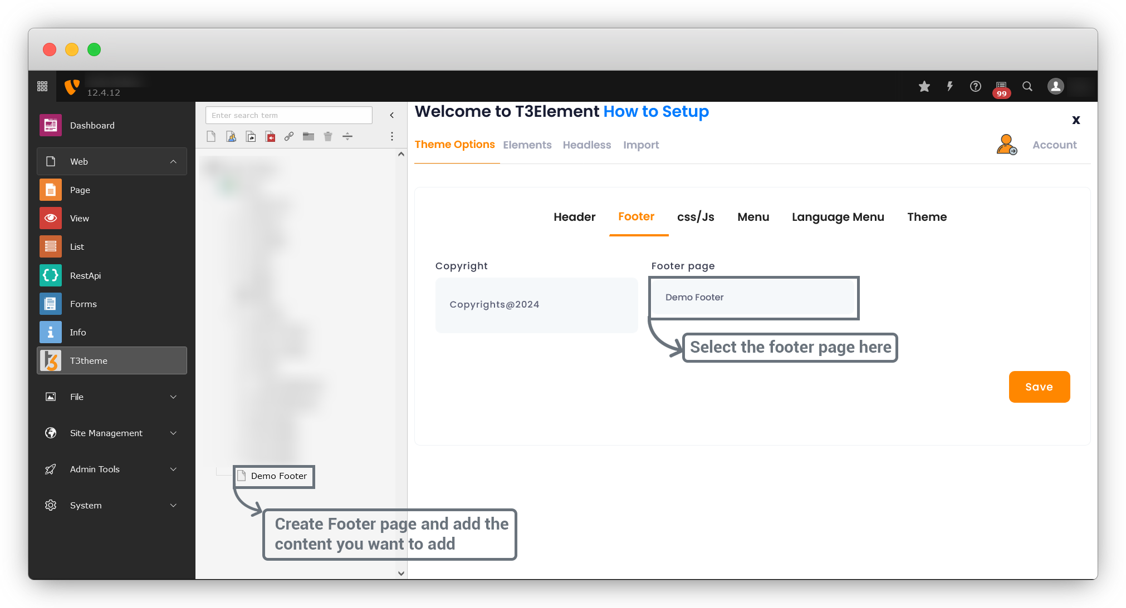Open the Forms module
1126x608 pixels.
click(x=111, y=304)
